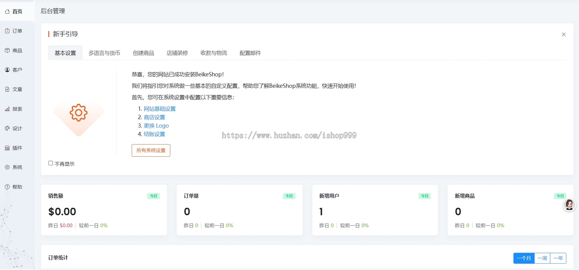Viewport: 579px width, 270px height.
Task: Open the 创建商品 tab
Action: 143,53
